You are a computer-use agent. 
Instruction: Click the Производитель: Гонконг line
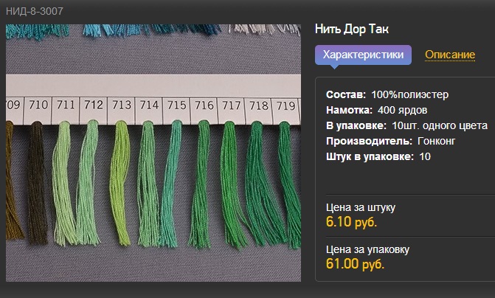point(390,141)
